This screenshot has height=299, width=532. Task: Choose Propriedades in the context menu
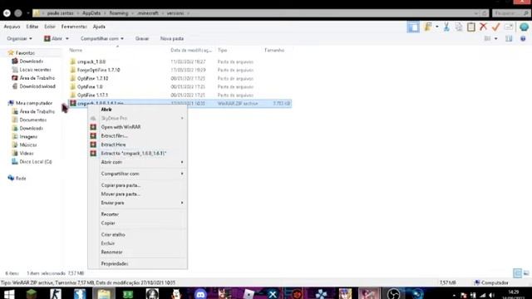tap(115, 263)
